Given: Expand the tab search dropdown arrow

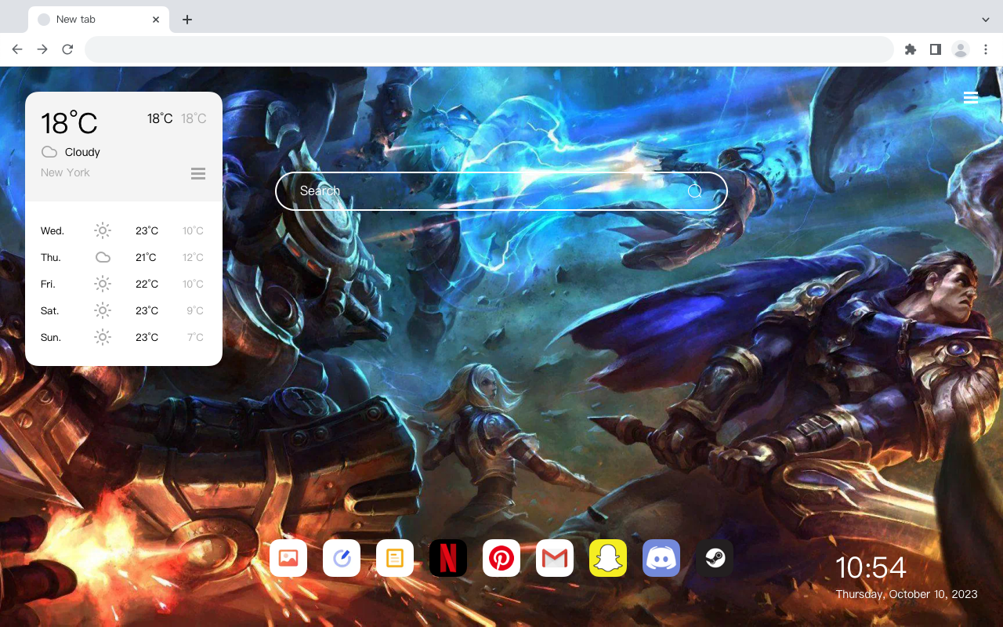Looking at the screenshot, I should click(x=986, y=20).
